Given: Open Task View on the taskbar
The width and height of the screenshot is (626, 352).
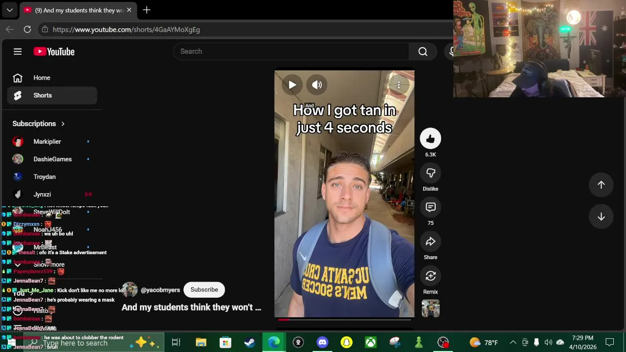Looking at the screenshot, I should coord(176,342).
